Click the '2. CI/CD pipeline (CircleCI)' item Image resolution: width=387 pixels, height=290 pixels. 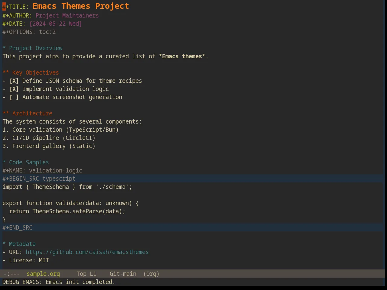49,138
